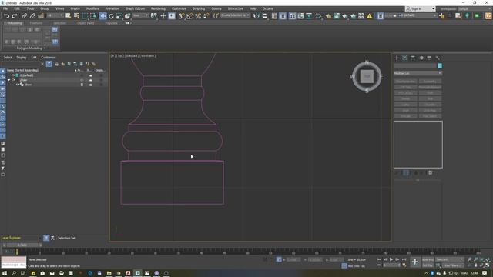Viewport: 493px width, 277px height.
Task: Open the File menu
Action: point(5,8)
